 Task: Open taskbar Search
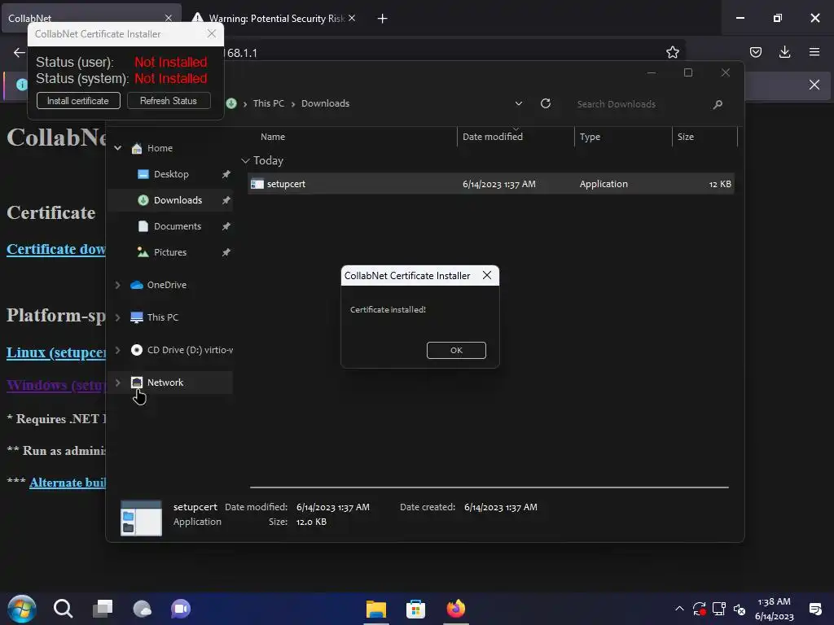63,609
